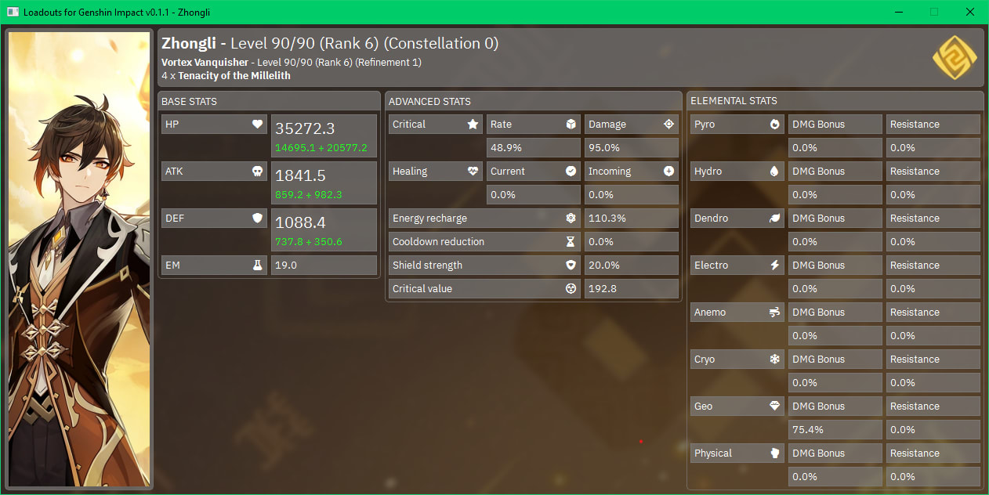Click the flask icon beside EM

point(257,266)
